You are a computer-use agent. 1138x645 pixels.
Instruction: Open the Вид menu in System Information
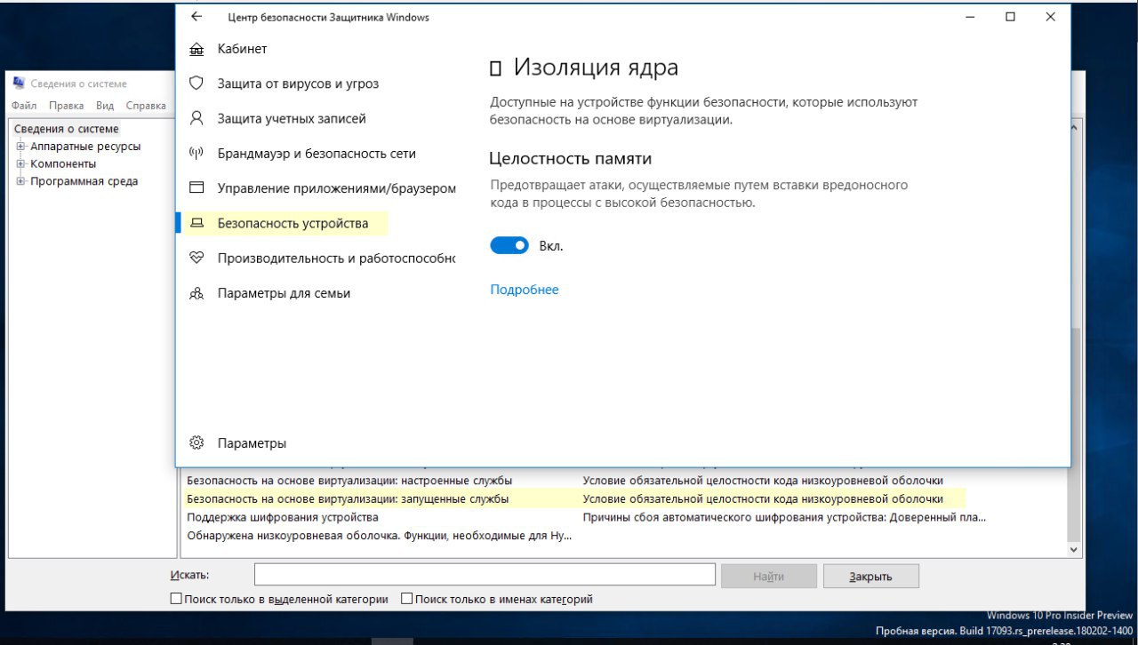(105, 106)
